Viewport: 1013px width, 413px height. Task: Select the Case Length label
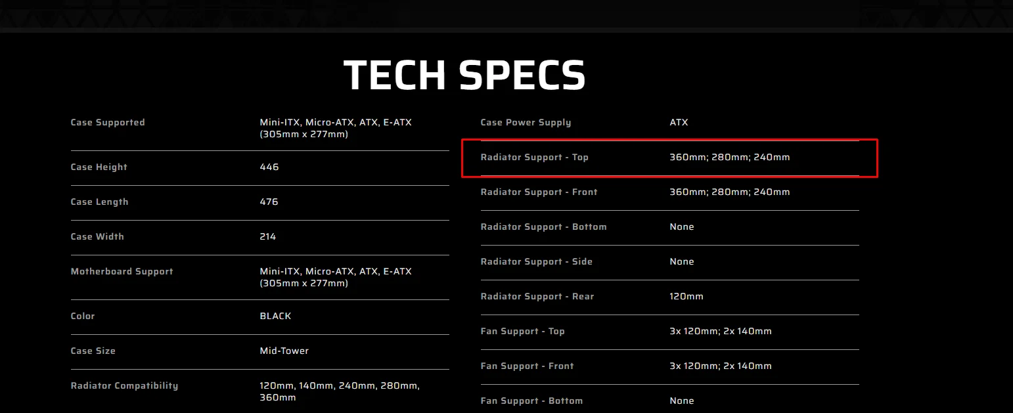[99, 202]
